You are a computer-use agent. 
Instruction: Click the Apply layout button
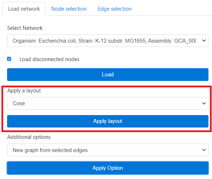coord(108,121)
